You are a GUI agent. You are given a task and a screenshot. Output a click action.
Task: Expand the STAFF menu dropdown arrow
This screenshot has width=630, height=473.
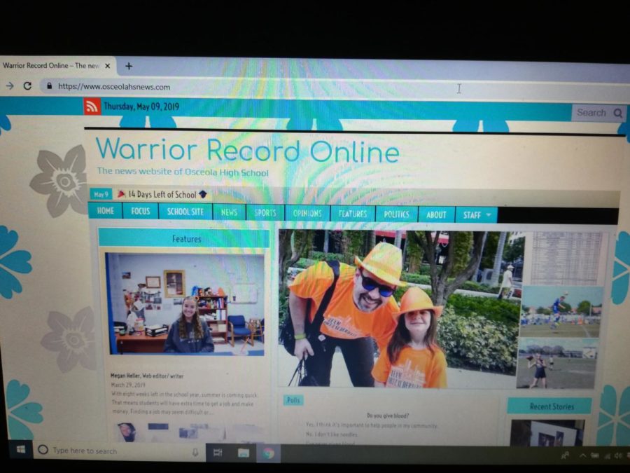tap(489, 215)
